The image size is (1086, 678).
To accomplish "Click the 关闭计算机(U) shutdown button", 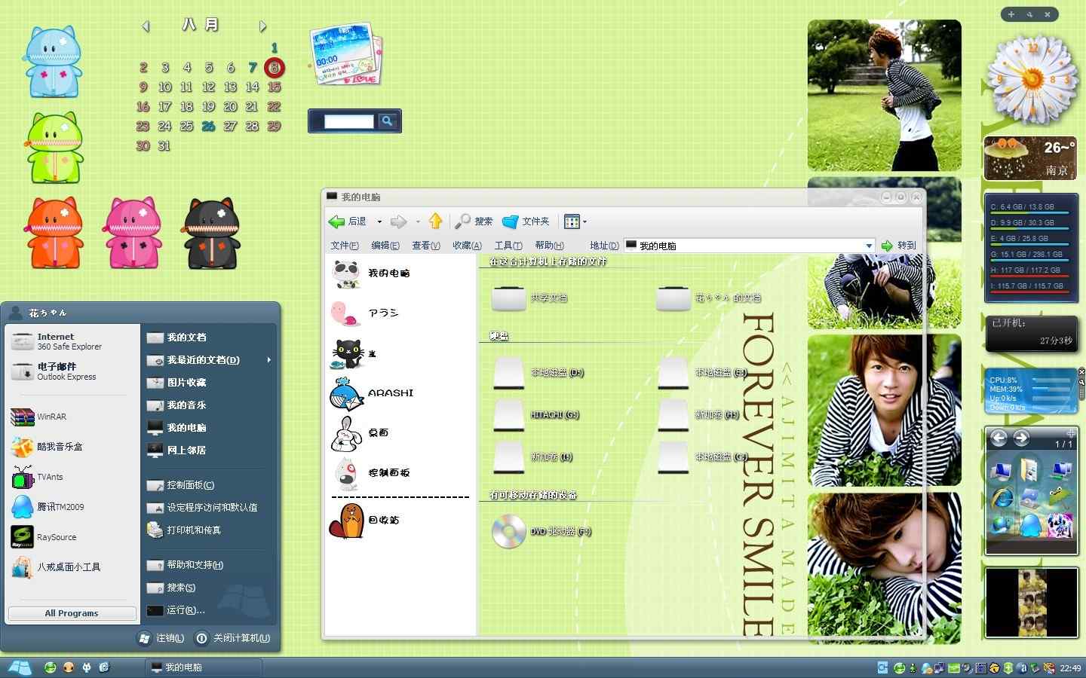I will click(x=233, y=638).
